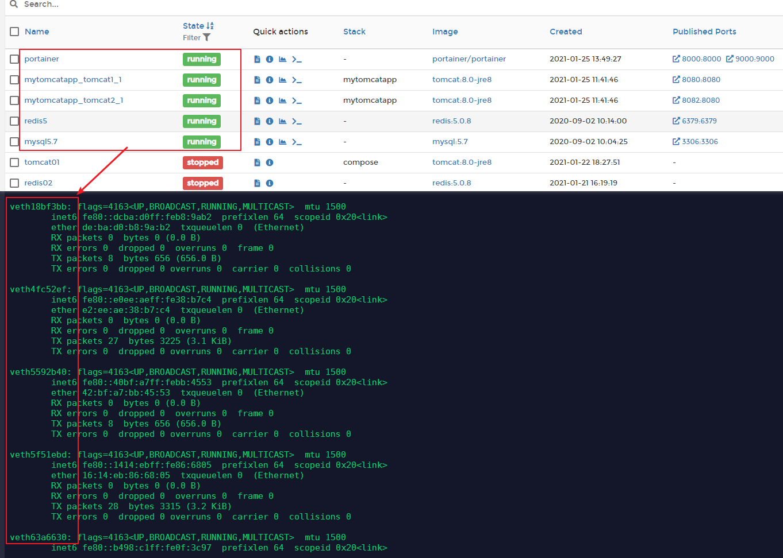
Task: Open inspect icon for redis02 container
Action: point(270,183)
